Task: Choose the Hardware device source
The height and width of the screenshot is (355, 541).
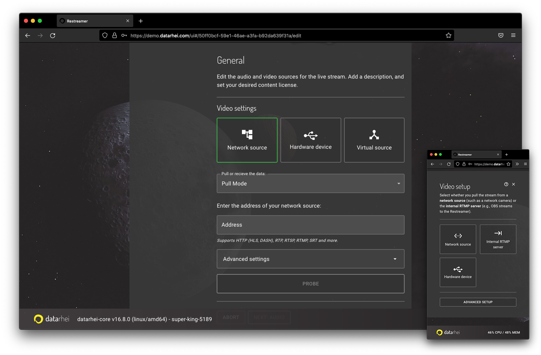Action: [310, 140]
